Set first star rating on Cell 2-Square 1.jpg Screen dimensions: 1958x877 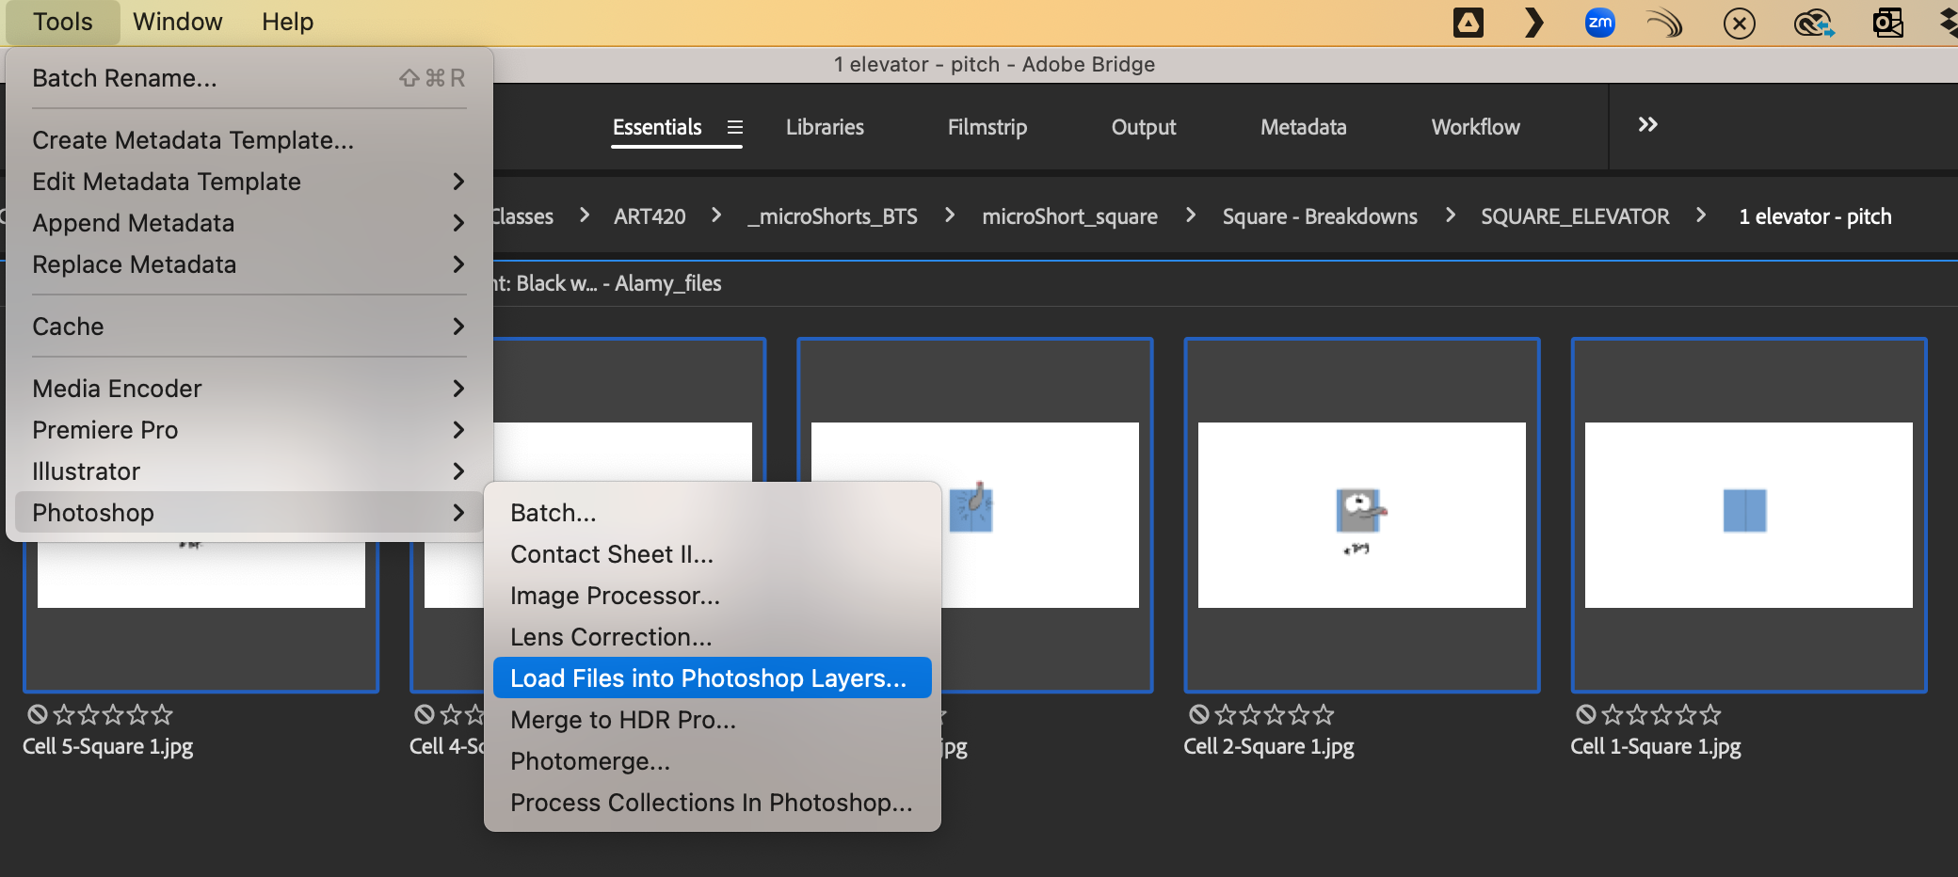pyautogui.click(x=1225, y=715)
